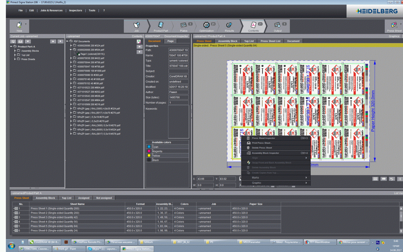Click the Black color swatch
The image size is (403, 252).
tap(149, 160)
